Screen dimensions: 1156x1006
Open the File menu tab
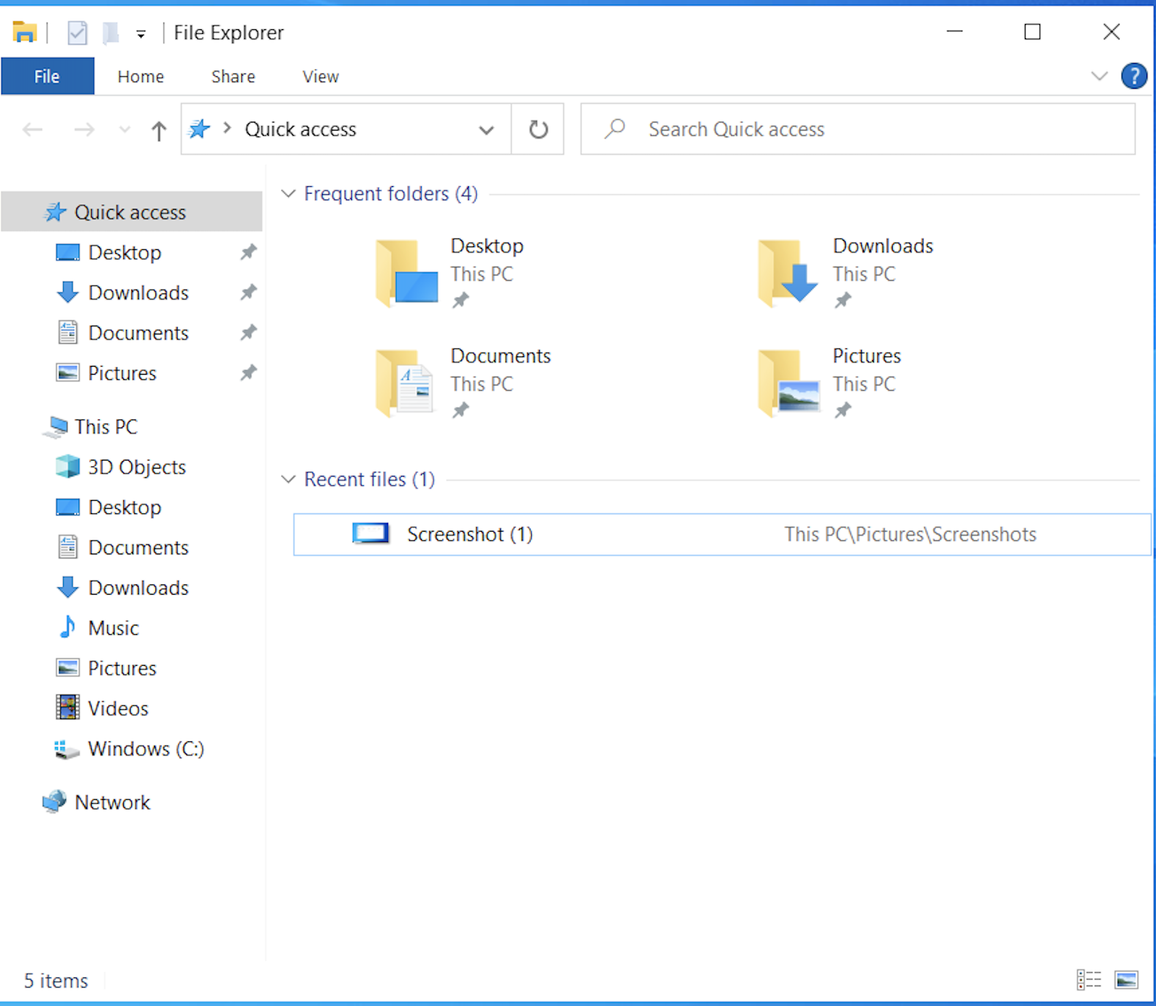tap(47, 77)
